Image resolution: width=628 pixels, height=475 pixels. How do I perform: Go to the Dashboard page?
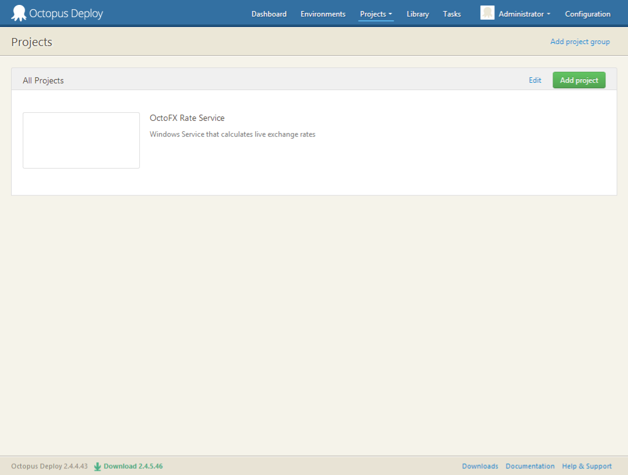[x=269, y=14]
